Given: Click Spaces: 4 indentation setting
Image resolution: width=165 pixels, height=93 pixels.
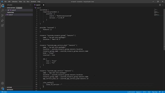Looking at the screenshot, I should [139, 92].
